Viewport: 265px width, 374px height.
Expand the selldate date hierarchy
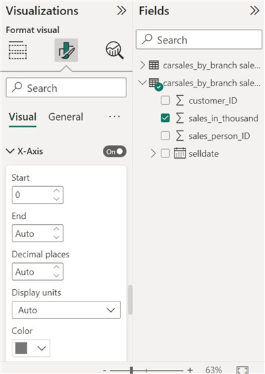(153, 153)
